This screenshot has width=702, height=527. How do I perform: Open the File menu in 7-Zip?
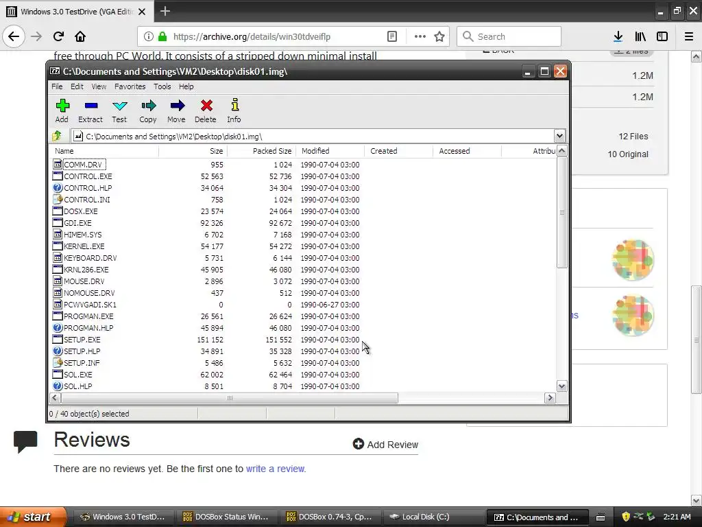pyautogui.click(x=57, y=86)
